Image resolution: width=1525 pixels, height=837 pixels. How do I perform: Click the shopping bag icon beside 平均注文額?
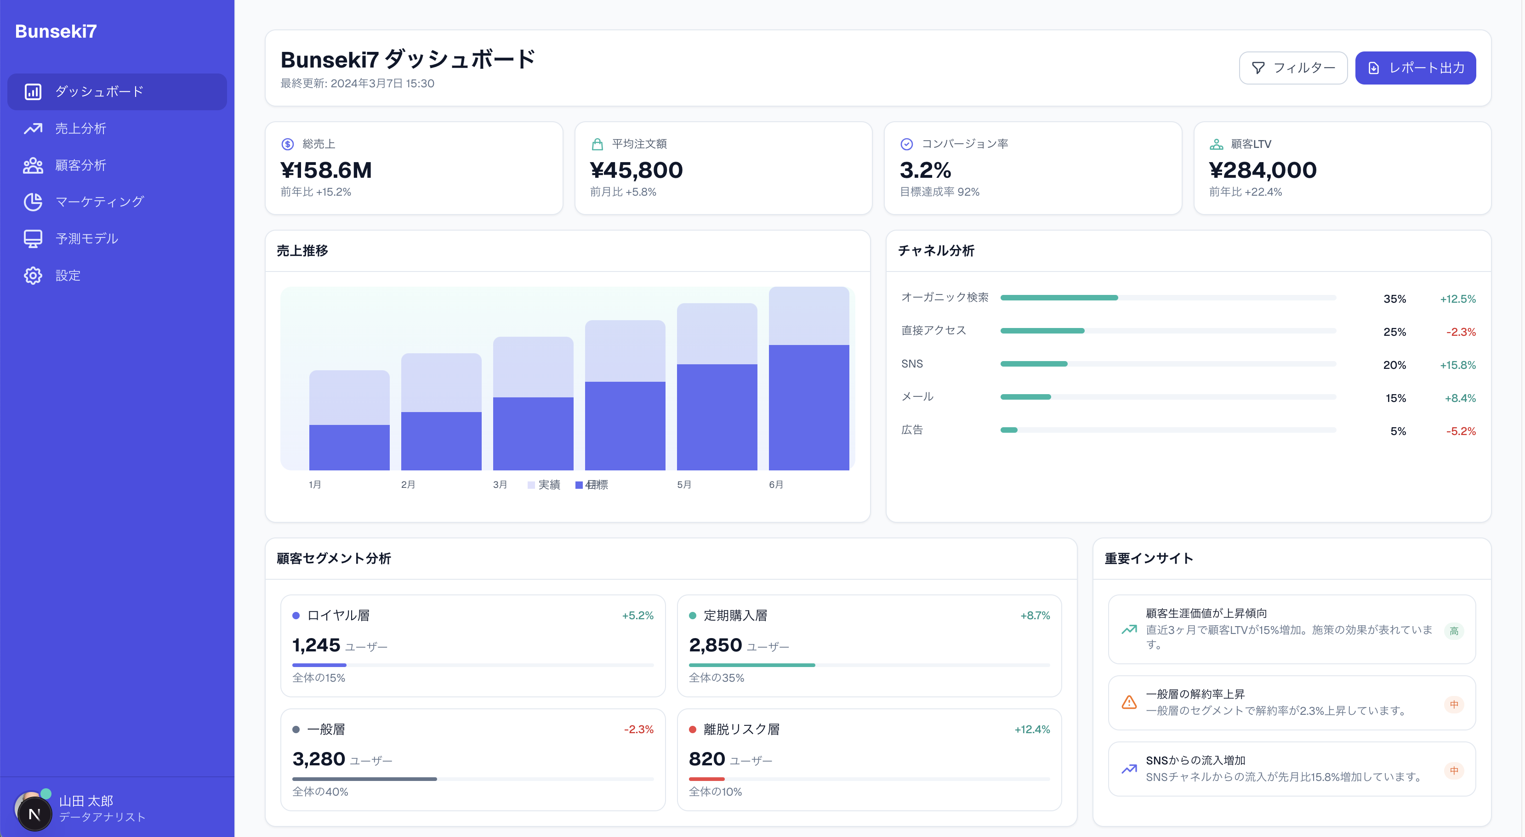pos(597,144)
